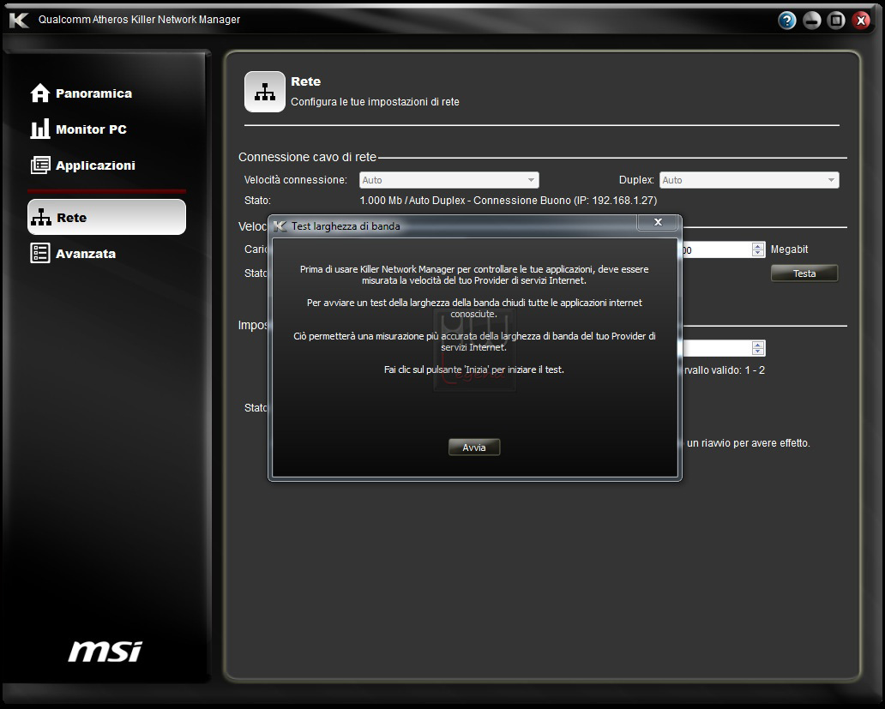Click 'Configura le tue impostazioni di rete' text
885x709 pixels.
point(375,102)
